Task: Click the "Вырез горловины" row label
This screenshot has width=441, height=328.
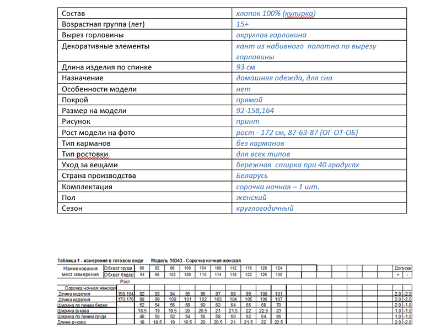Action: 93,35
